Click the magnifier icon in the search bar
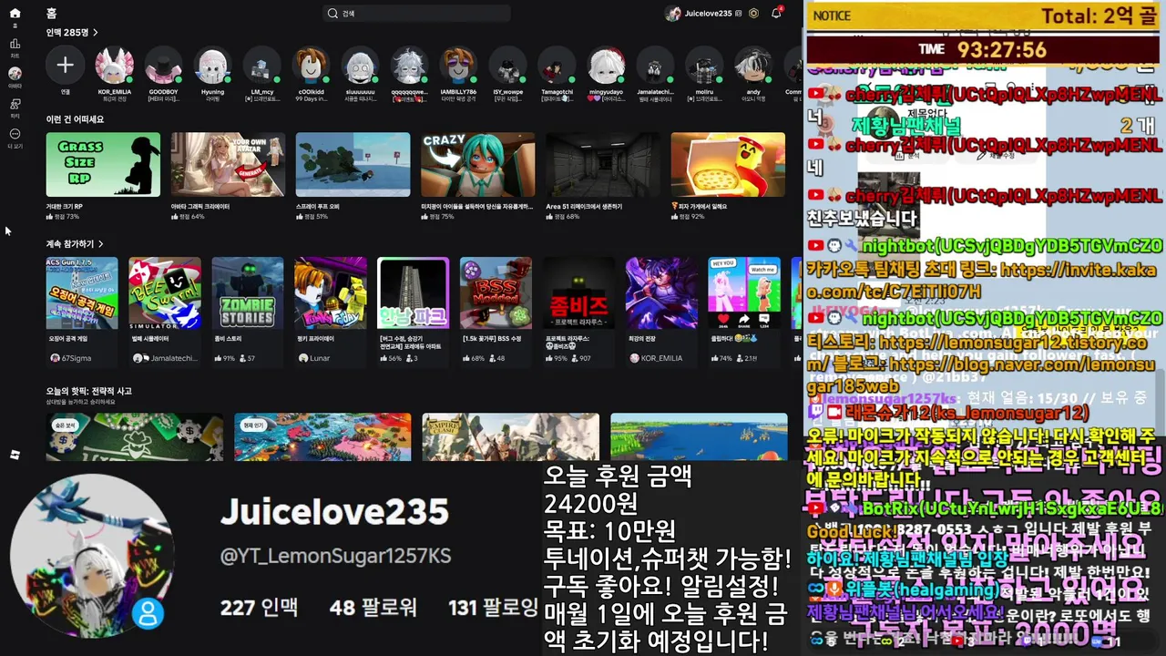The height and width of the screenshot is (656, 1166). 333,14
